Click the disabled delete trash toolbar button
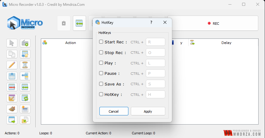The height and width of the screenshot is (138, 265). 64,24
